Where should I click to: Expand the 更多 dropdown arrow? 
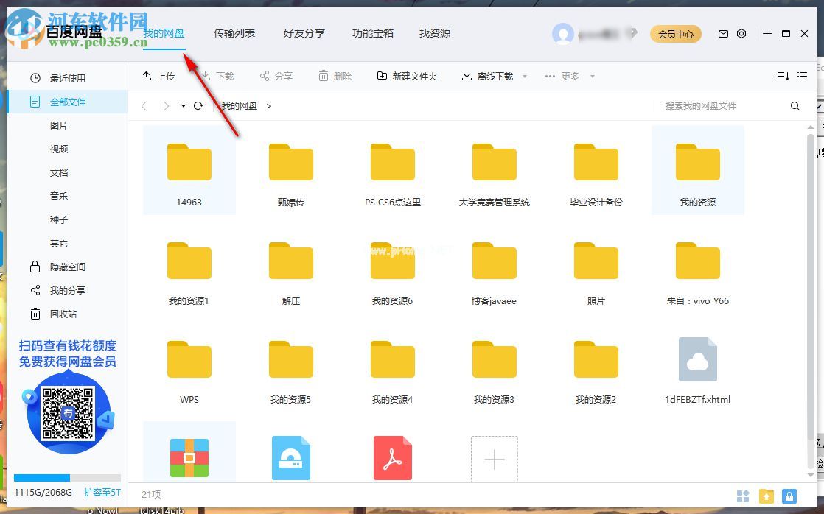point(592,77)
